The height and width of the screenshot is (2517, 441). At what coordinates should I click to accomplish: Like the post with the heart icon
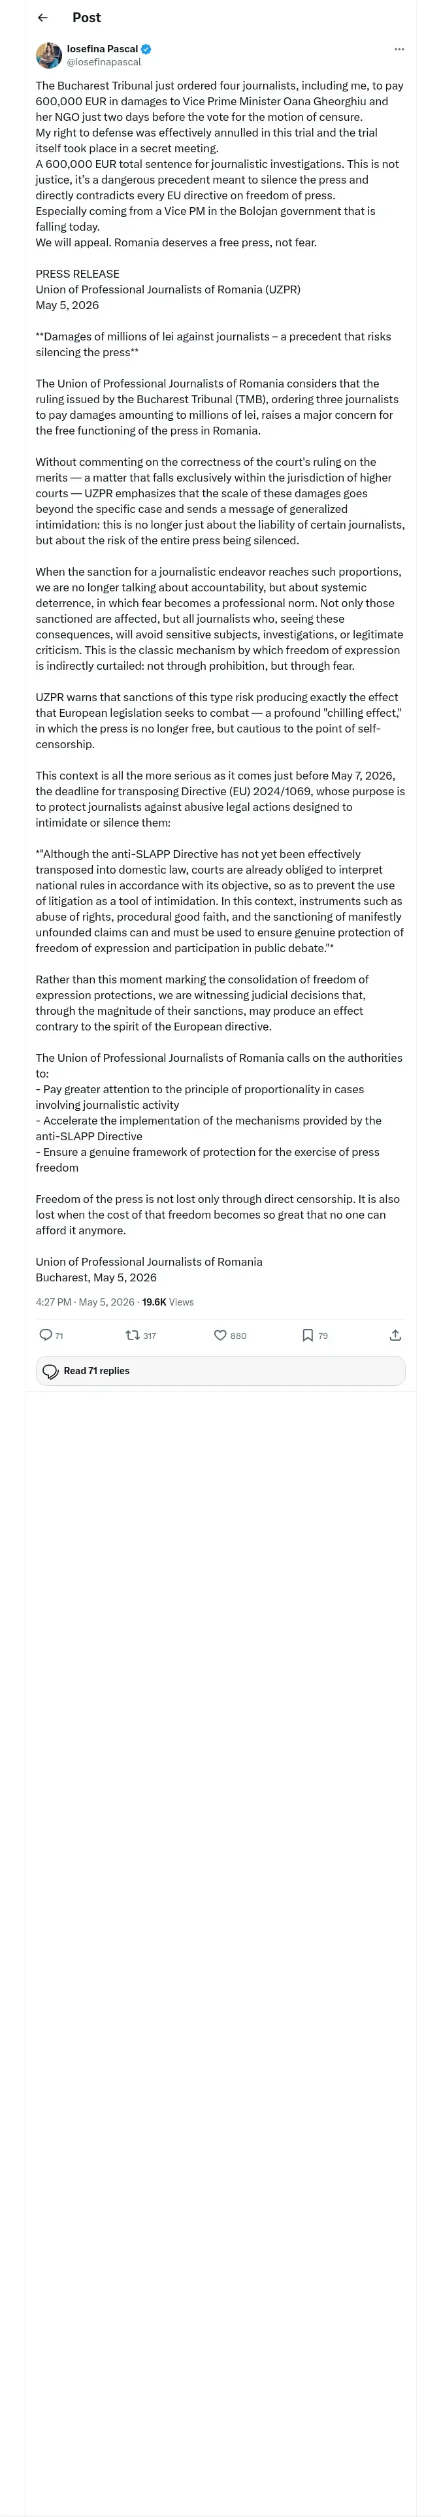[x=220, y=1335]
